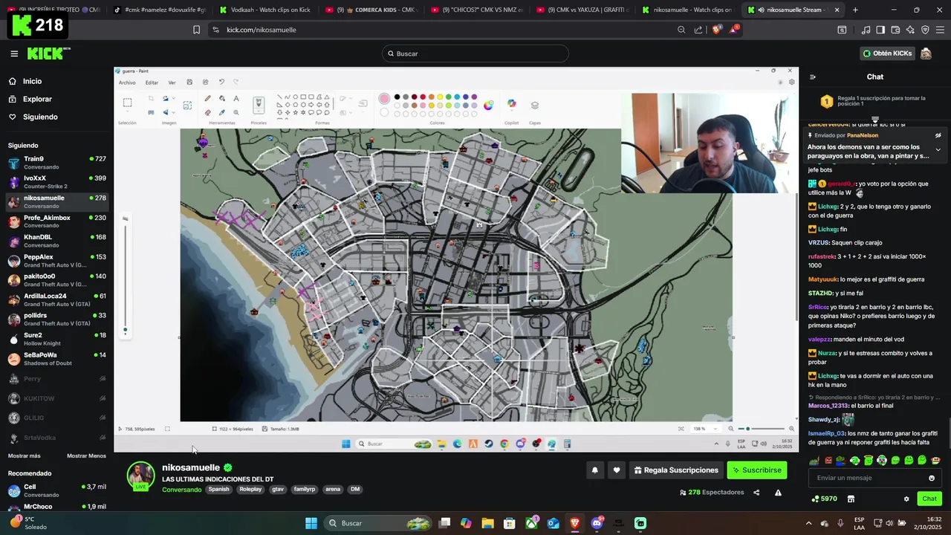Hide the pinned message by PanaNelson
Viewport: 951px width, 535px height.
(x=938, y=136)
